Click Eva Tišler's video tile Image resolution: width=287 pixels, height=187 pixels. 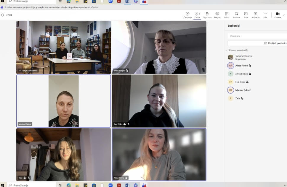tap(159, 101)
